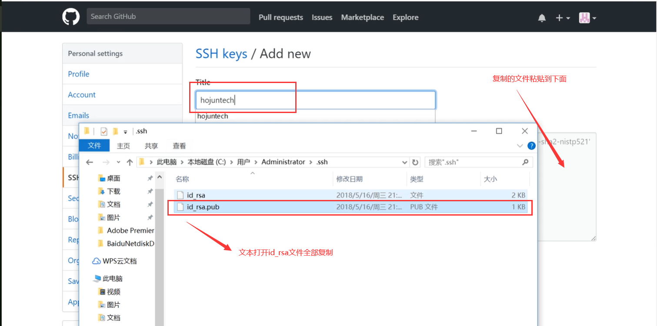Click the .ssh window folder icon

click(x=87, y=131)
